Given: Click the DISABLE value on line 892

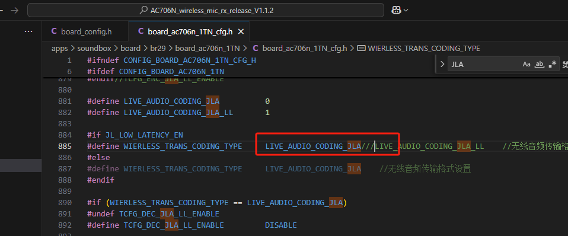Looking at the screenshot, I should (281, 225).
